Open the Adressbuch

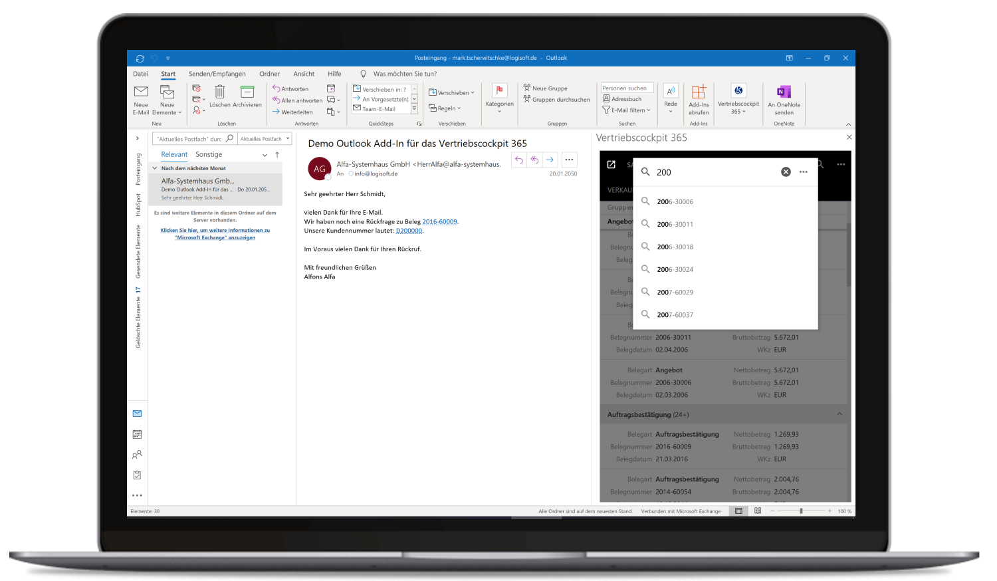pyautogui.click(x=622, y=99)
